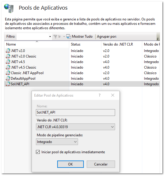Viewport: 165px width, 176px height.
Task: Click the Ir filter button label
Action: (x=59, y=36)
